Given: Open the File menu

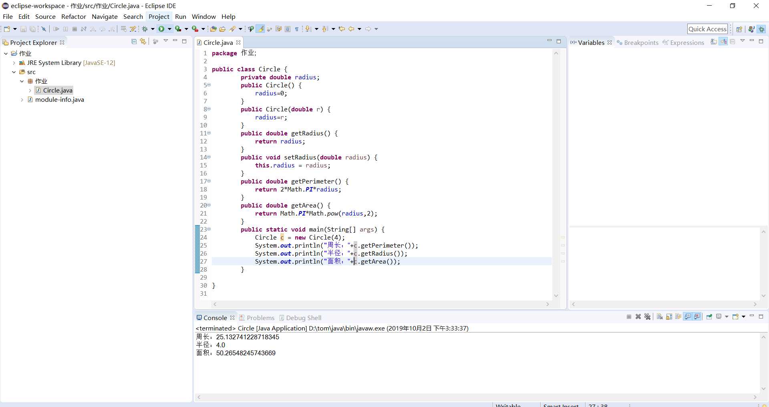Looking at the screenshot, I should click(x=8, y=16).
